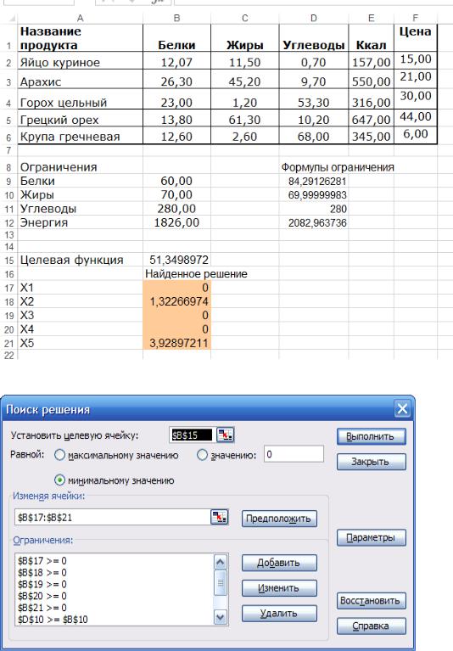Image resolution: width=453 pixels, height=651 pixels.
Task: Click Белки limit value 60,00
Action: (x=176, y=181)
